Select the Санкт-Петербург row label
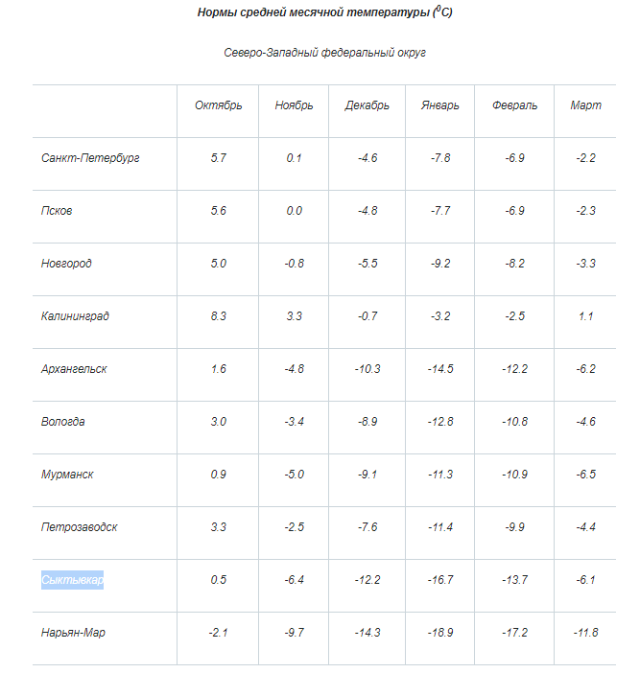 click(90, 158)
